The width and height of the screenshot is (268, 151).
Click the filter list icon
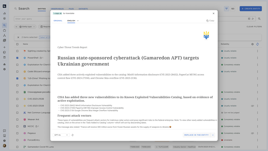(226, 9)
